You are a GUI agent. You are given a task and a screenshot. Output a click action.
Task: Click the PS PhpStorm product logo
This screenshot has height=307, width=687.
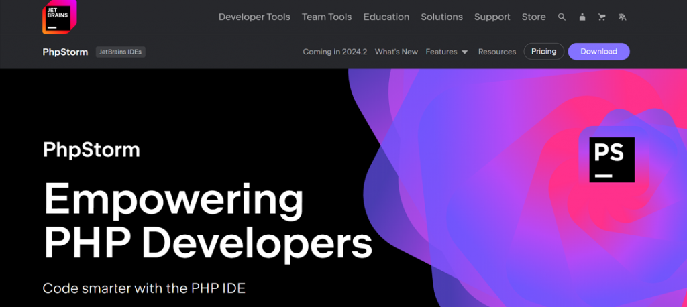point(612,160)
